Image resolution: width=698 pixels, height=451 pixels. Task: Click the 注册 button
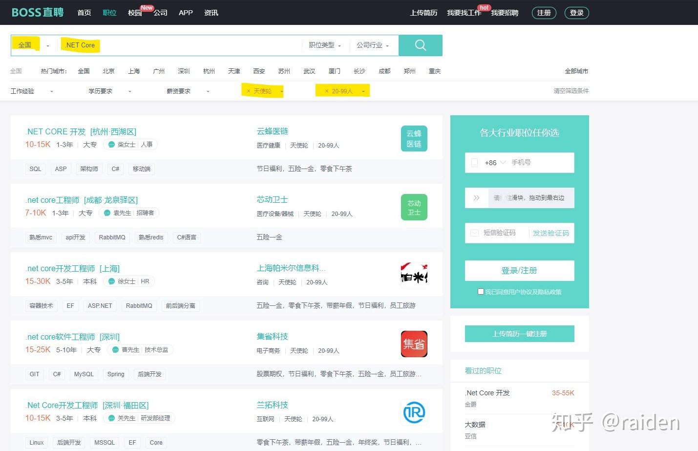click(544, 13)
